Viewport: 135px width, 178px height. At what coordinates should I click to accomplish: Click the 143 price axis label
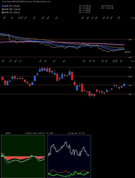pos(130,94)
